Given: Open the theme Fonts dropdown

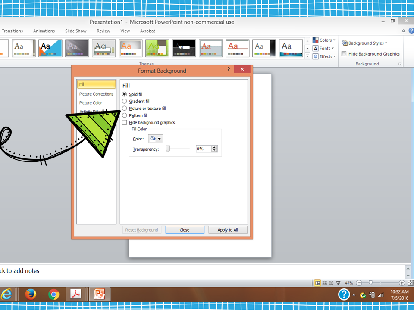Looking at the screenshot, I should pyautogui.click(x=323, y=48).
